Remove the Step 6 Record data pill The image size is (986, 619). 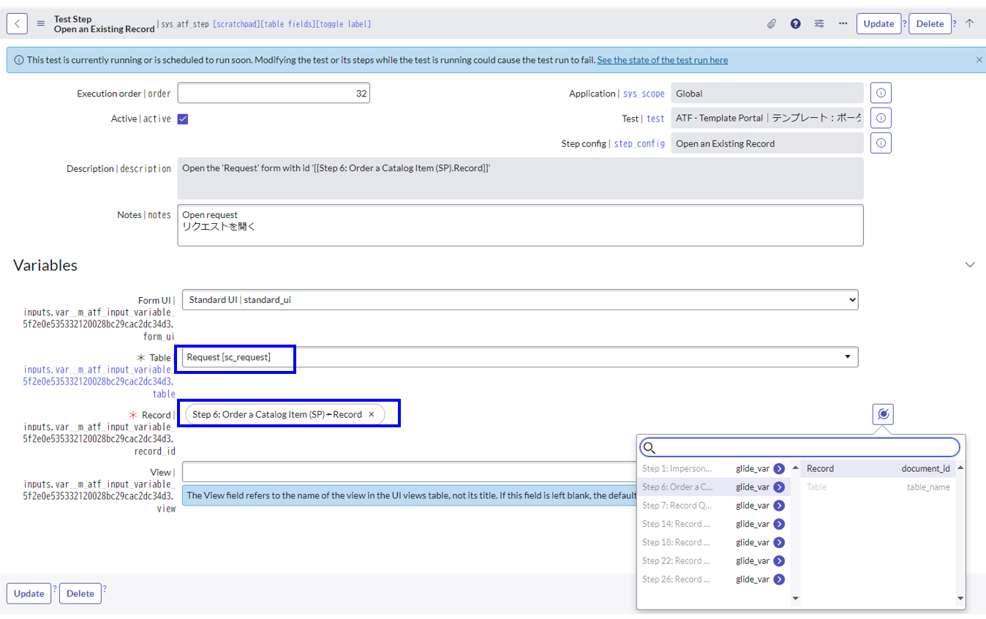click(x=371, y=414)
